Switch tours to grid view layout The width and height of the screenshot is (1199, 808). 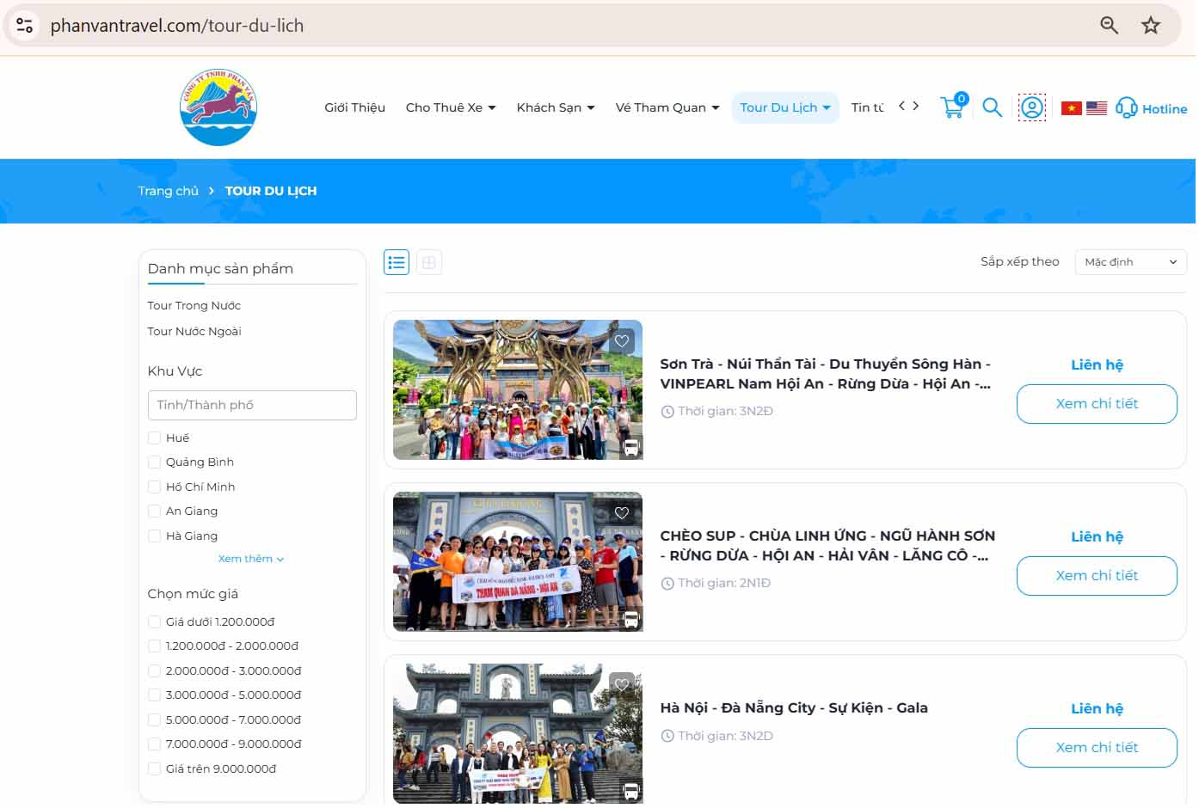click(x=428, y=262)
